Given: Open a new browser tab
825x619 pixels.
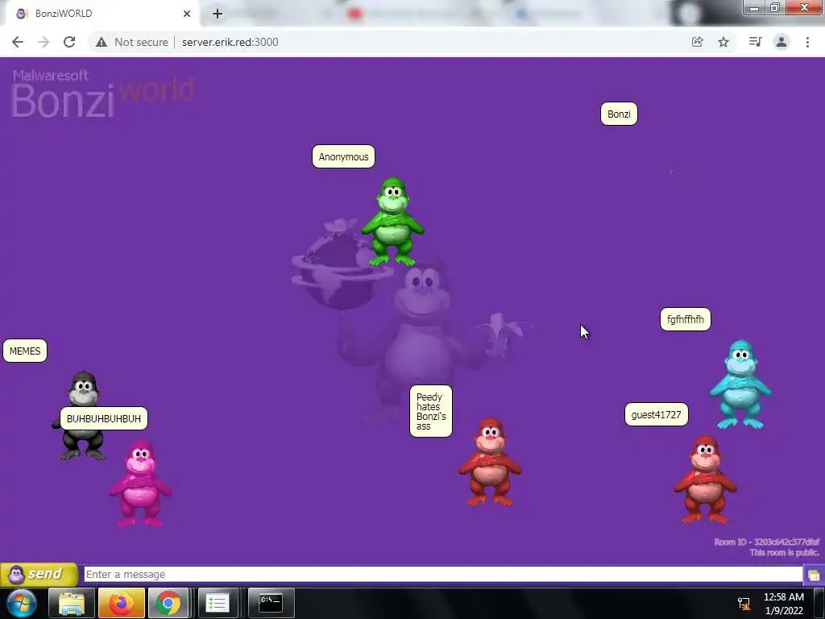Looking at the screenshot, I should click(218, 14).
